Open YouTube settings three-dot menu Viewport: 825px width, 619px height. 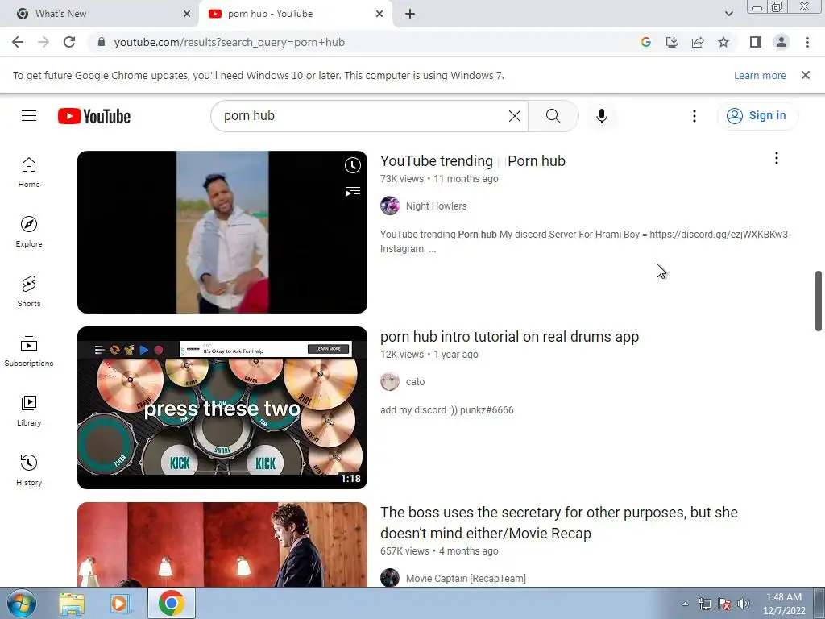click(694, 116)
